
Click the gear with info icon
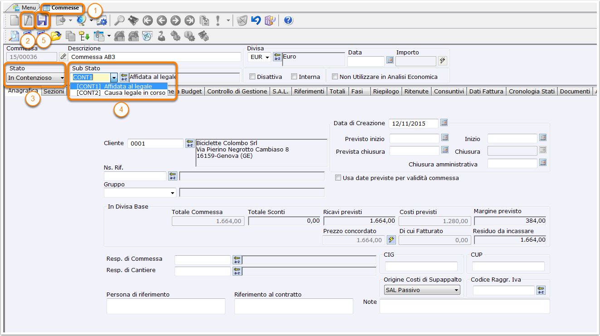coord(190,36)
